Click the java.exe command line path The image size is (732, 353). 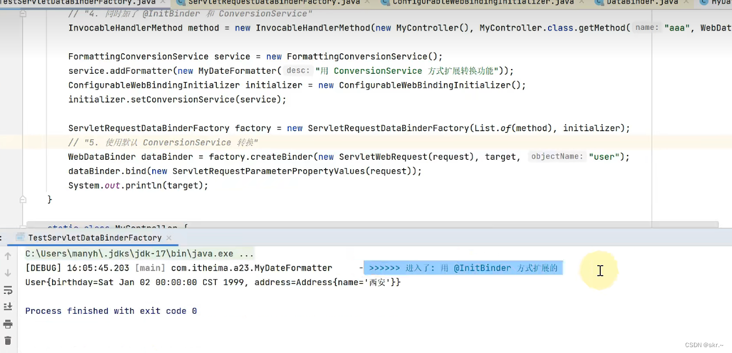[139, 254]
